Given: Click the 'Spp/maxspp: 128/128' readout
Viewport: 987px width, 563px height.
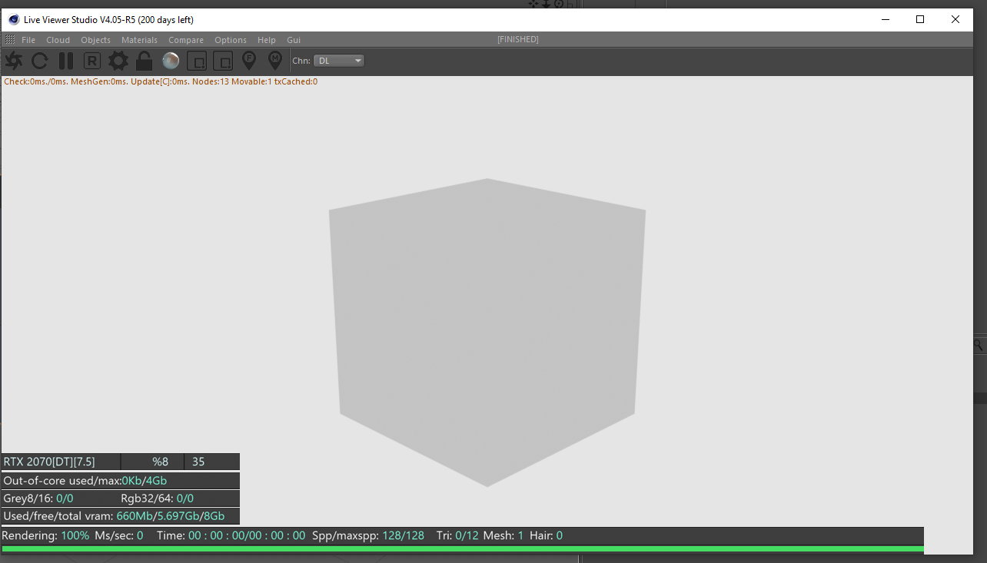Looking at the screenshot, I should tap(368, 535).
